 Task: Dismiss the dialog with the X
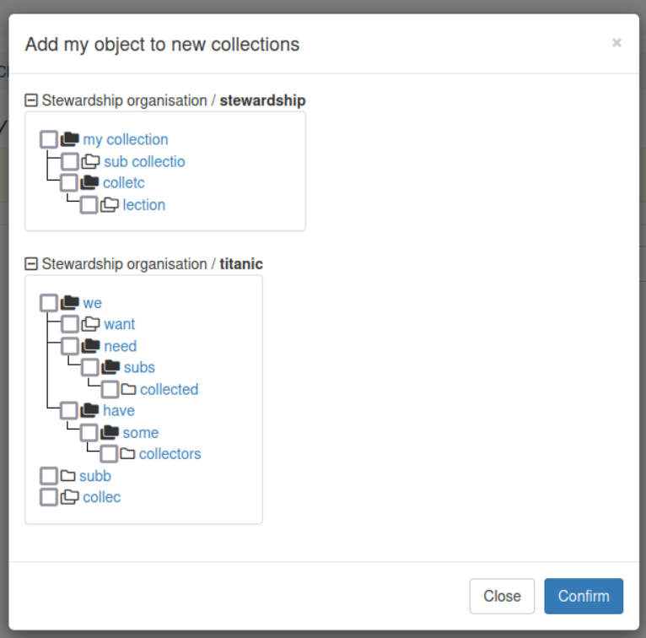[616, 42]
